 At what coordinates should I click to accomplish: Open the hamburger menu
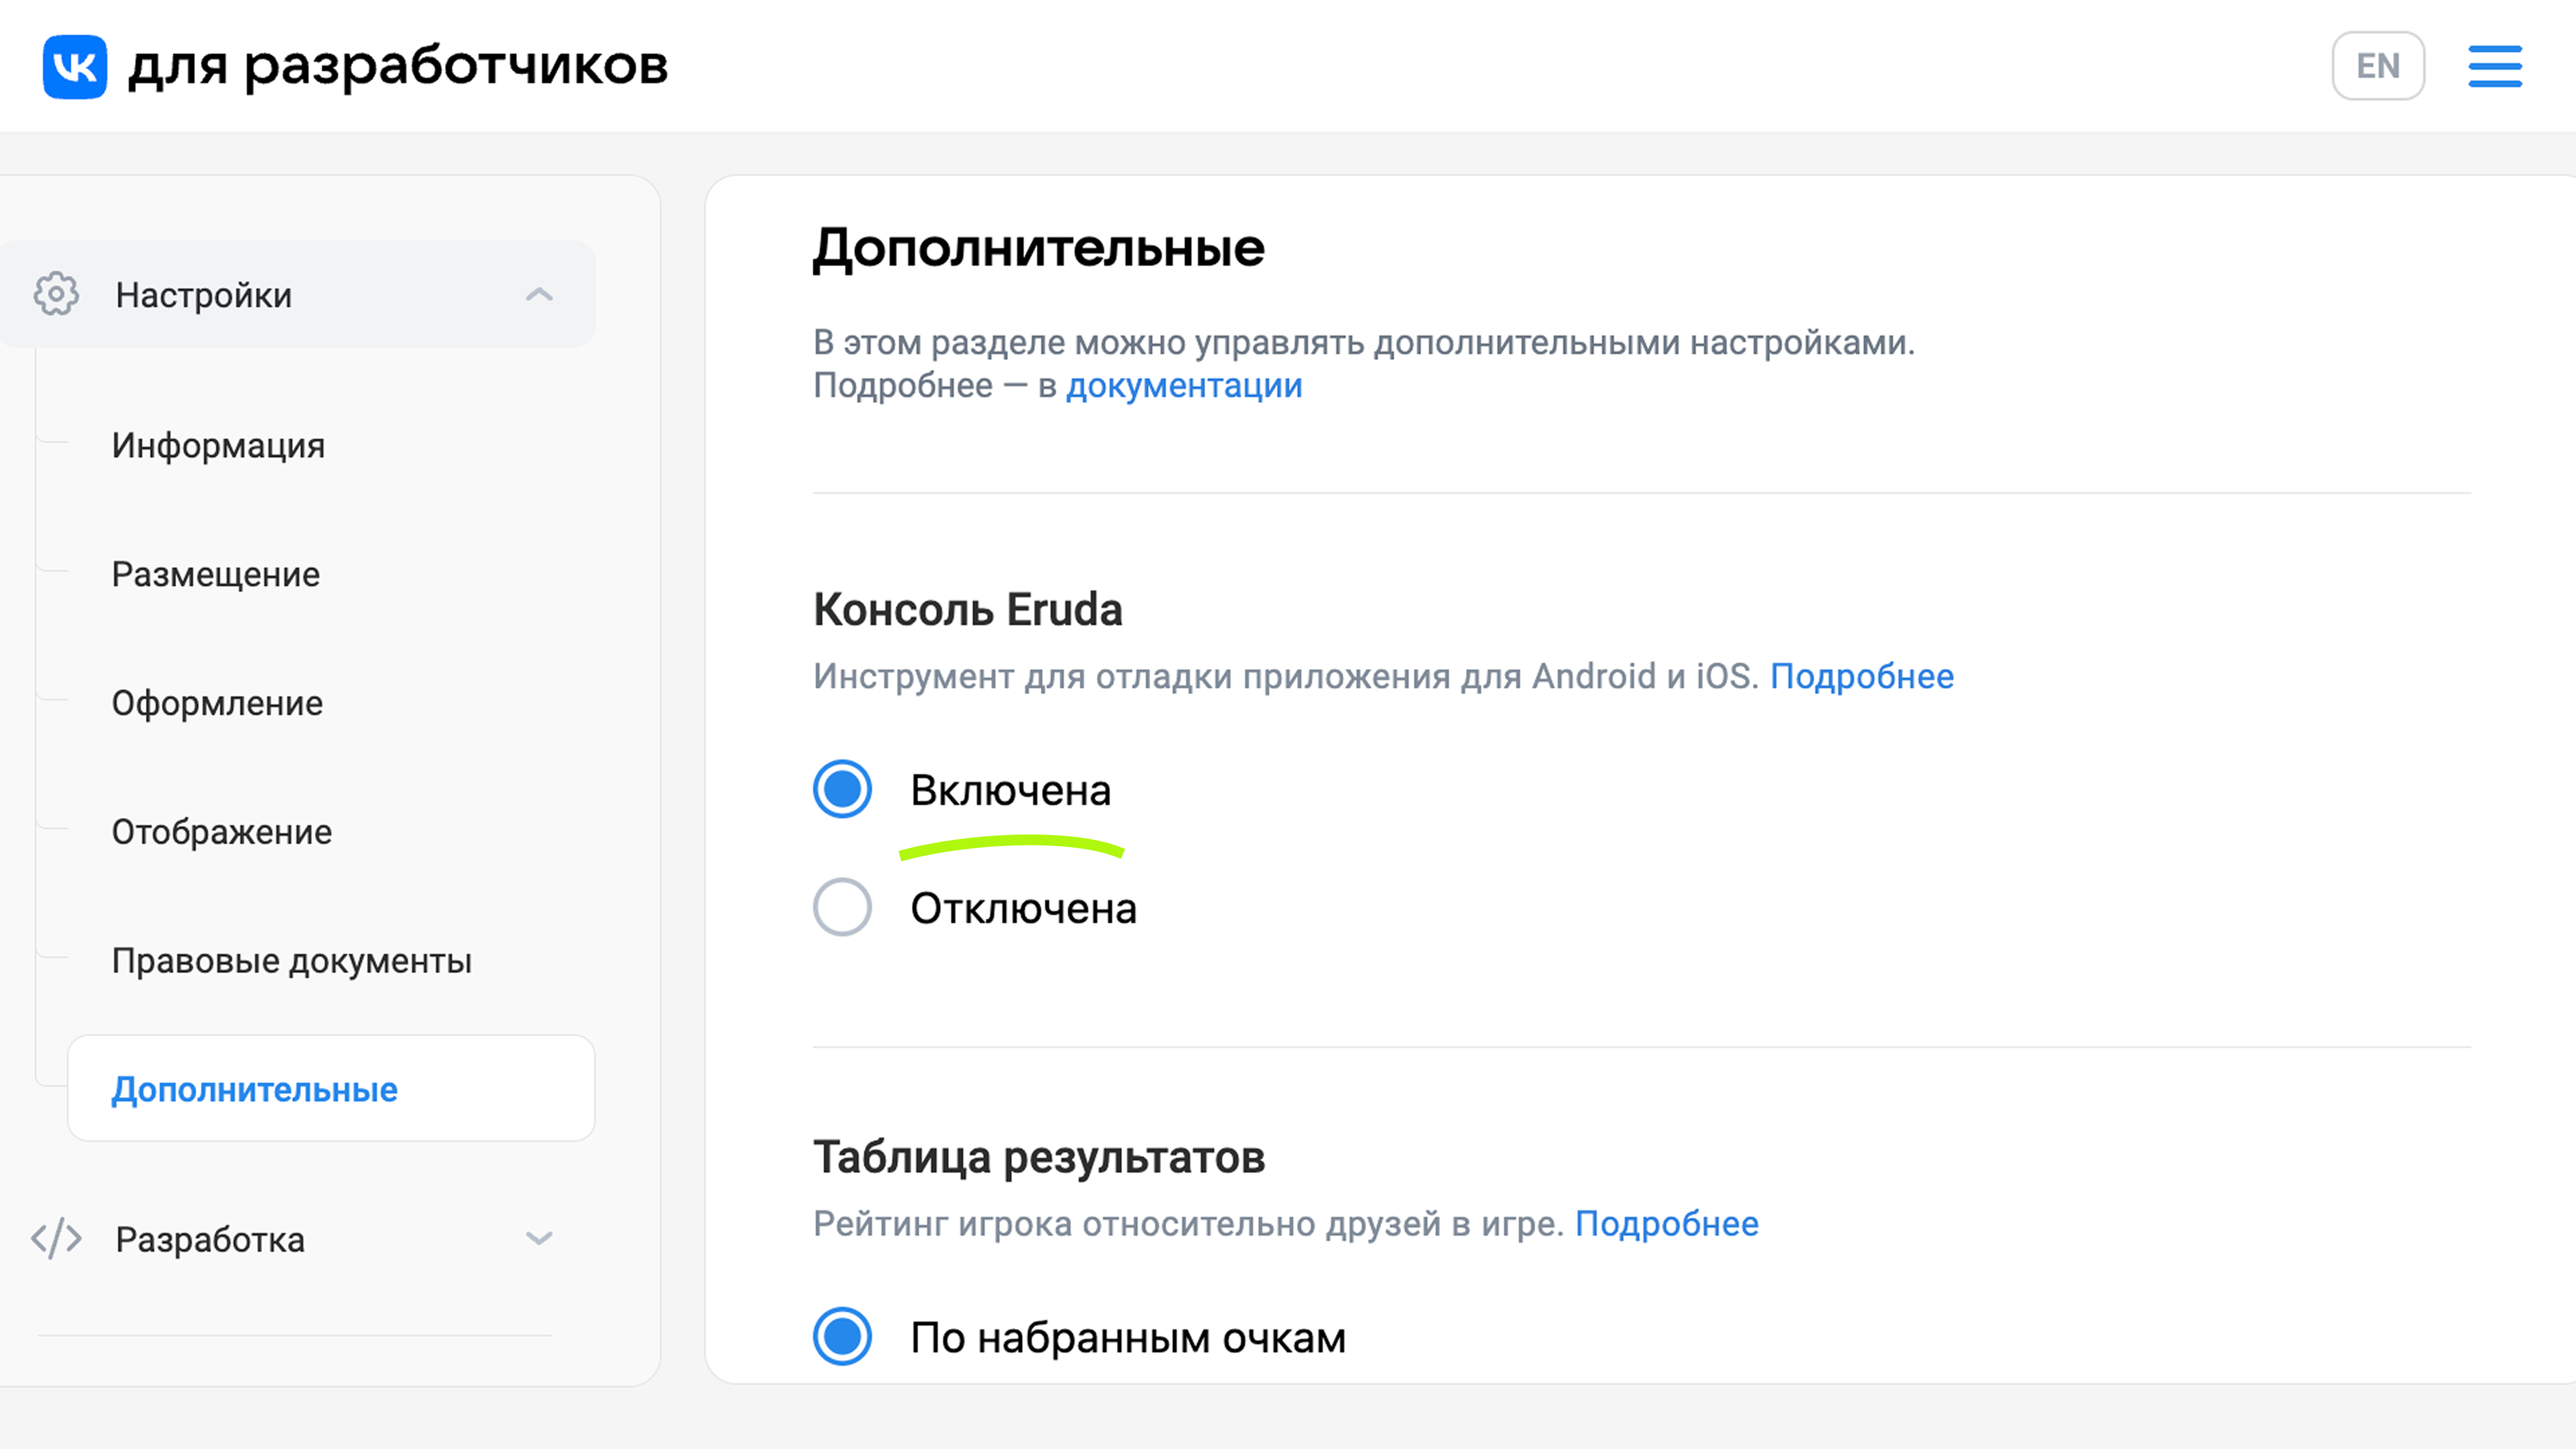coord(2495,66)
